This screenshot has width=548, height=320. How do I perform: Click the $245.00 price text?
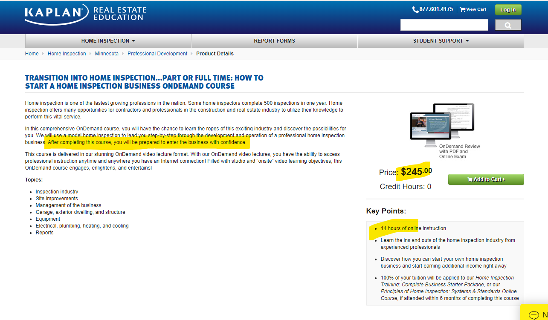[416, 172]
